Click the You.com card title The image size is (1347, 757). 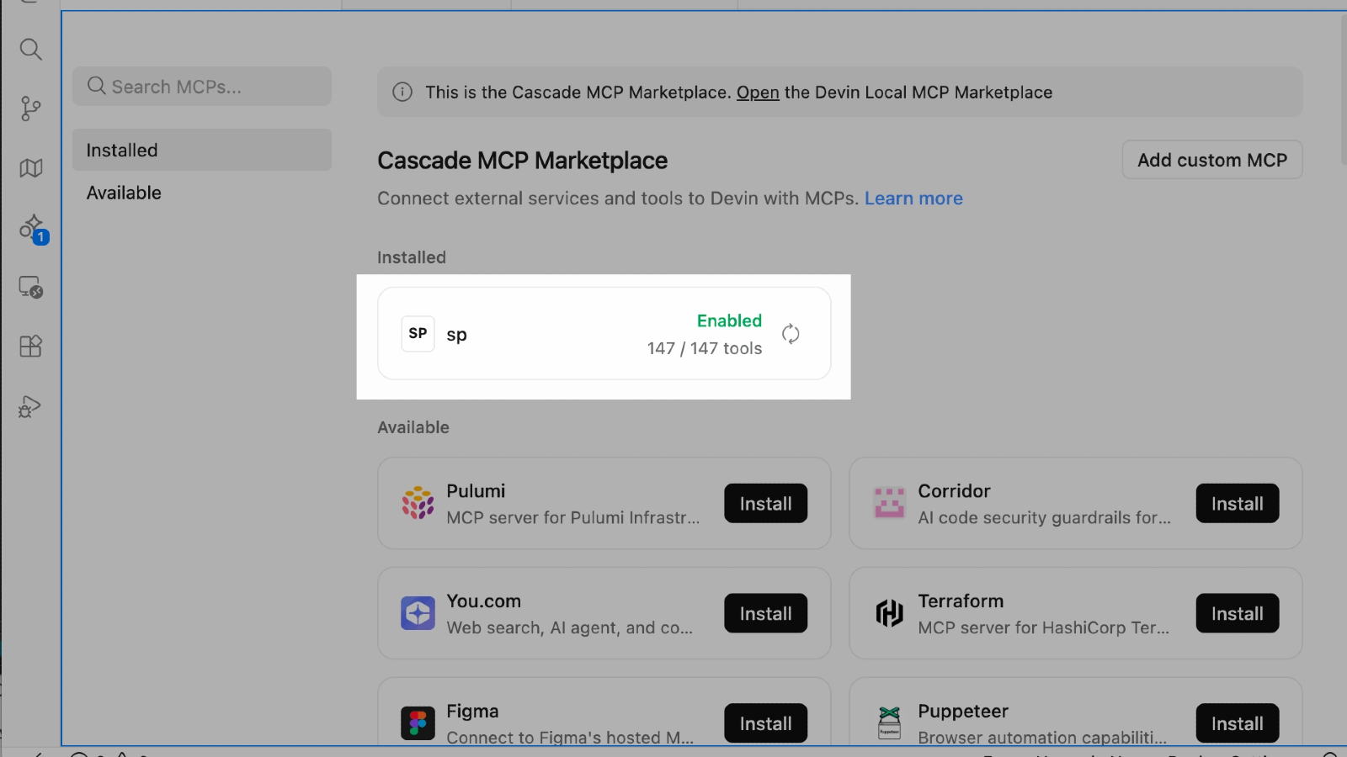coord(483,601)
